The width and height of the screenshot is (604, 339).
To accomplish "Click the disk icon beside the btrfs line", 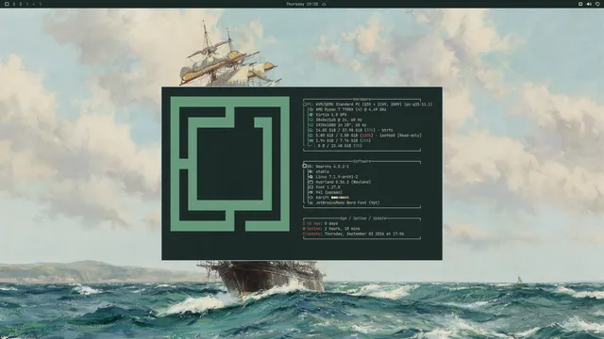I will (311, 130).
